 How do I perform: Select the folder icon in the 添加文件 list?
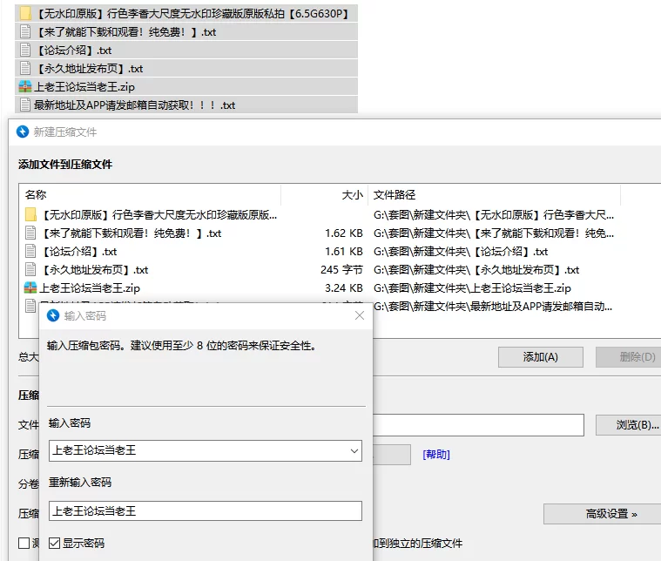tap(31, 214)
